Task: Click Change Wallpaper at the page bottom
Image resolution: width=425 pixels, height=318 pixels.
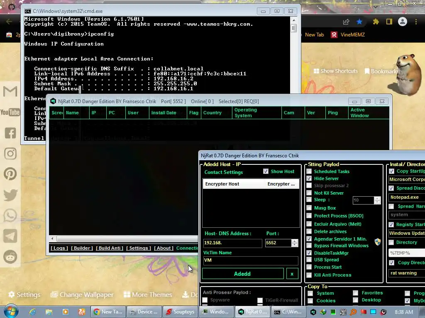Action: (82, 294)
